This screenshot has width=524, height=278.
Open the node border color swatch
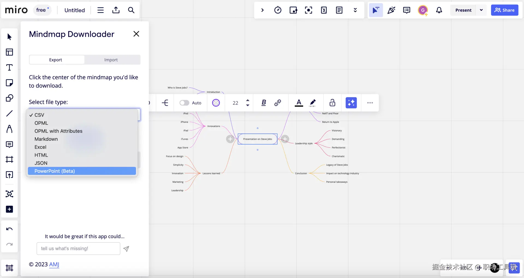pyautogui.click(x=216, y=103)
